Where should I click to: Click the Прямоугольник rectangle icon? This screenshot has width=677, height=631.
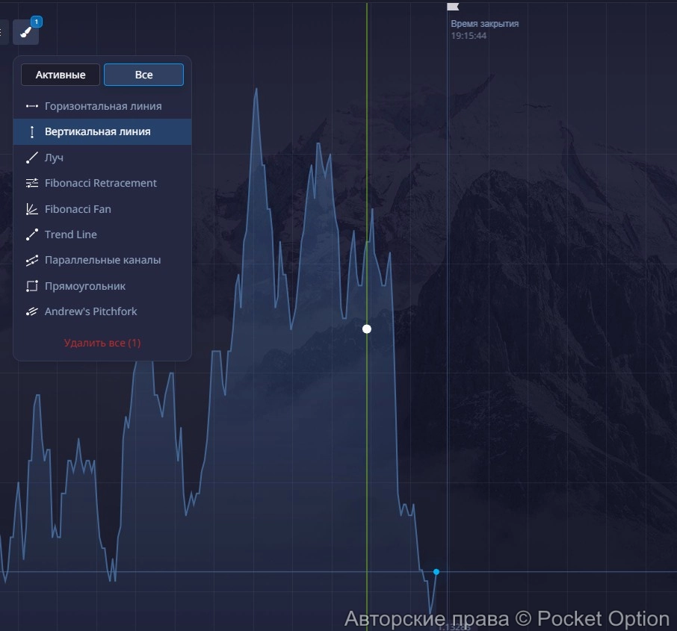coord(31,287)
